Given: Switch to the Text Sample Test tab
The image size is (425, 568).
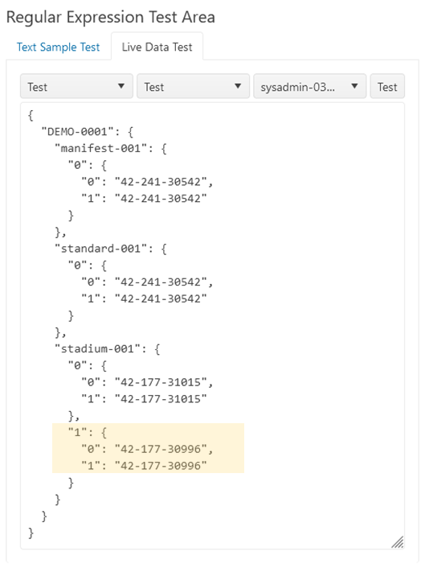Looking at the screenshot, I should [x=58, y=47].
